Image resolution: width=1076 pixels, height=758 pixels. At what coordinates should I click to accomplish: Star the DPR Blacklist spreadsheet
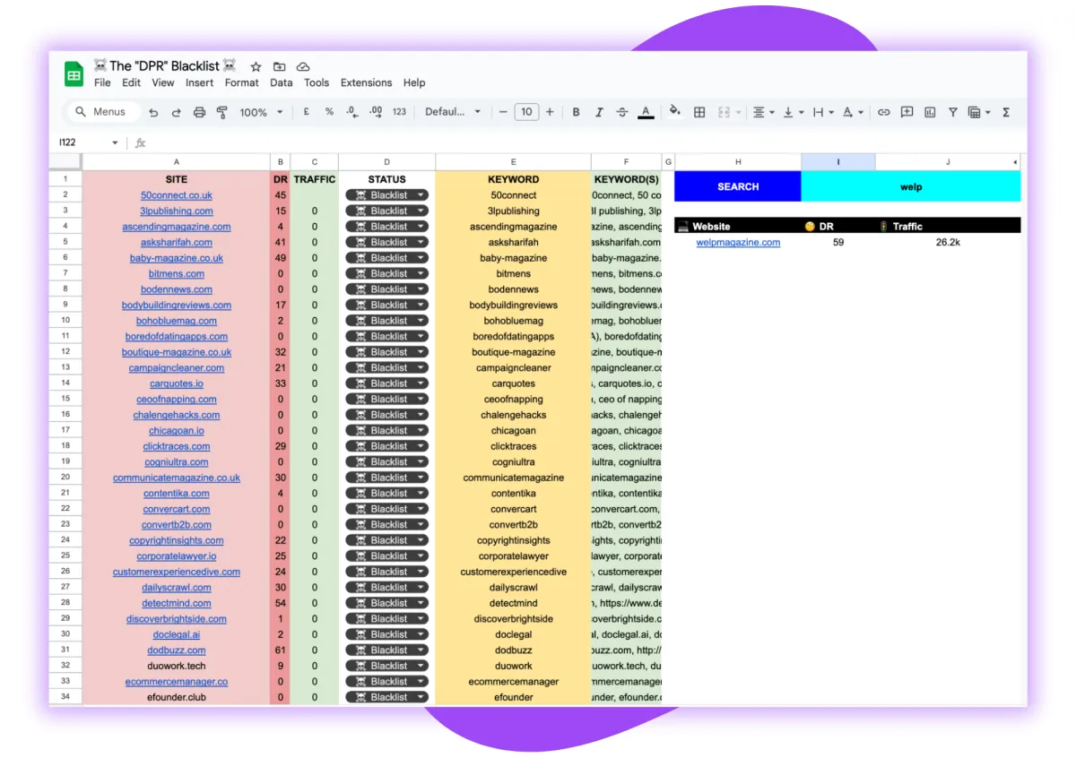[256, 66]
